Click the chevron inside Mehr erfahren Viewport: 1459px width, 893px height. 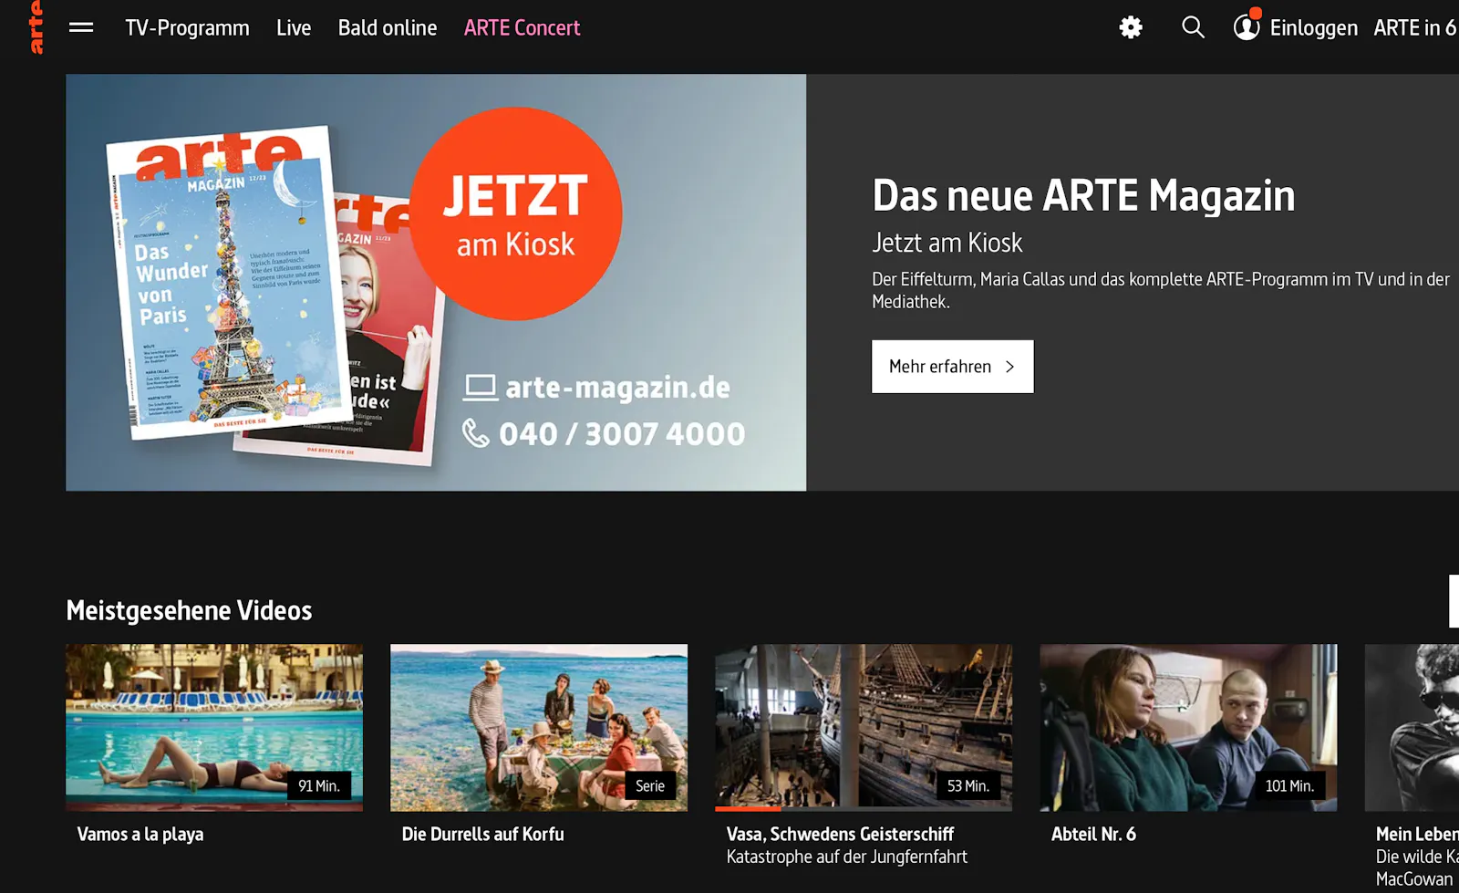[1009, 367]
